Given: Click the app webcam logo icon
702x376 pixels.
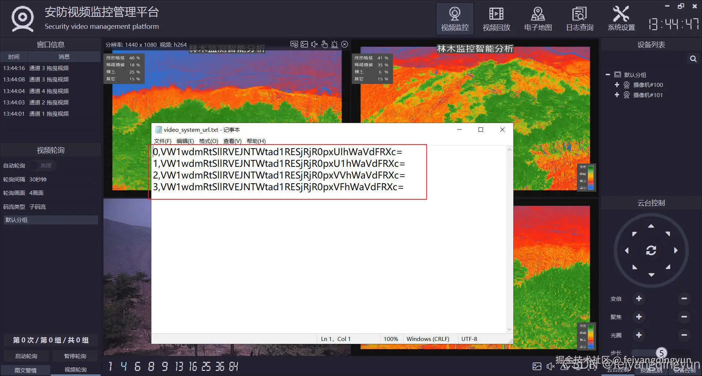Looking at the screenshot, I should [x=23, y=19].
